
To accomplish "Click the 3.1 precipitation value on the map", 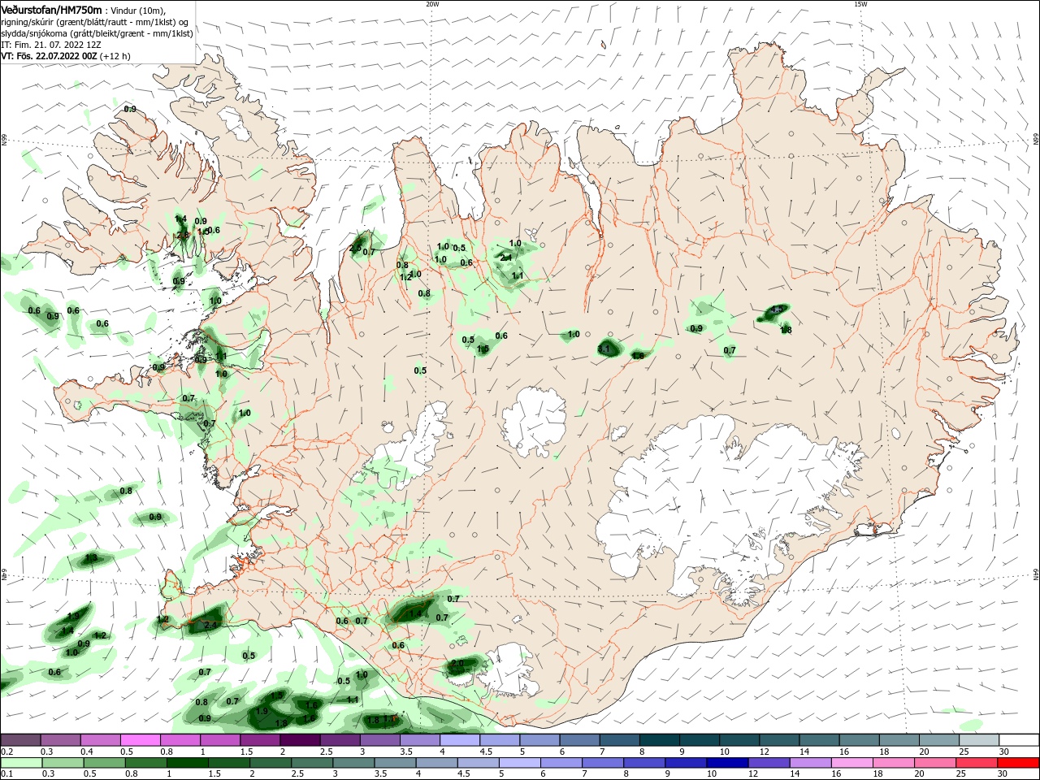I will click(x=603, y=349).
